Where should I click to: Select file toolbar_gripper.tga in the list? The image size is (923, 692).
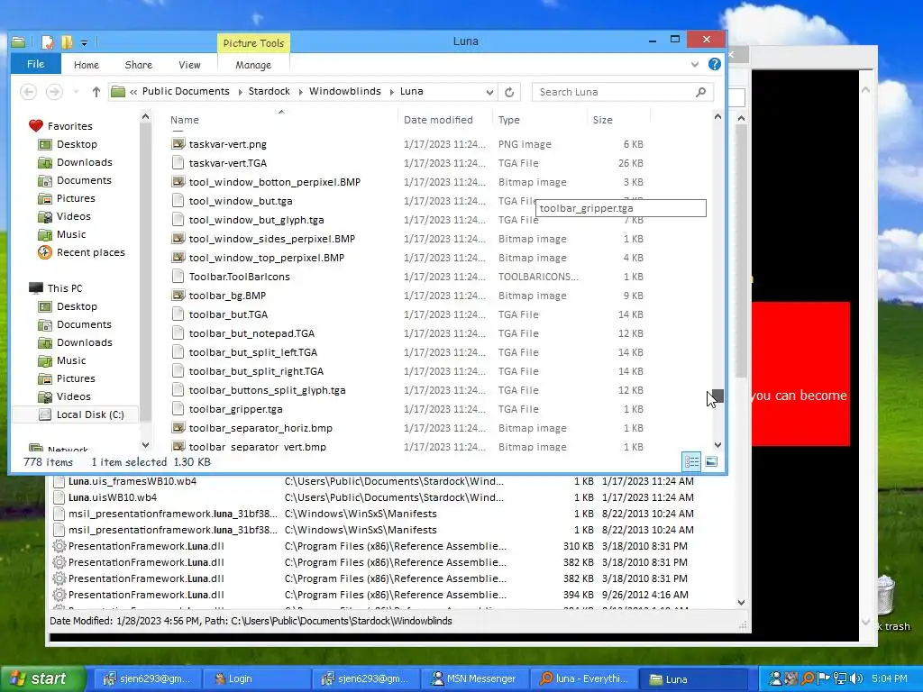[x=235, y=409]
